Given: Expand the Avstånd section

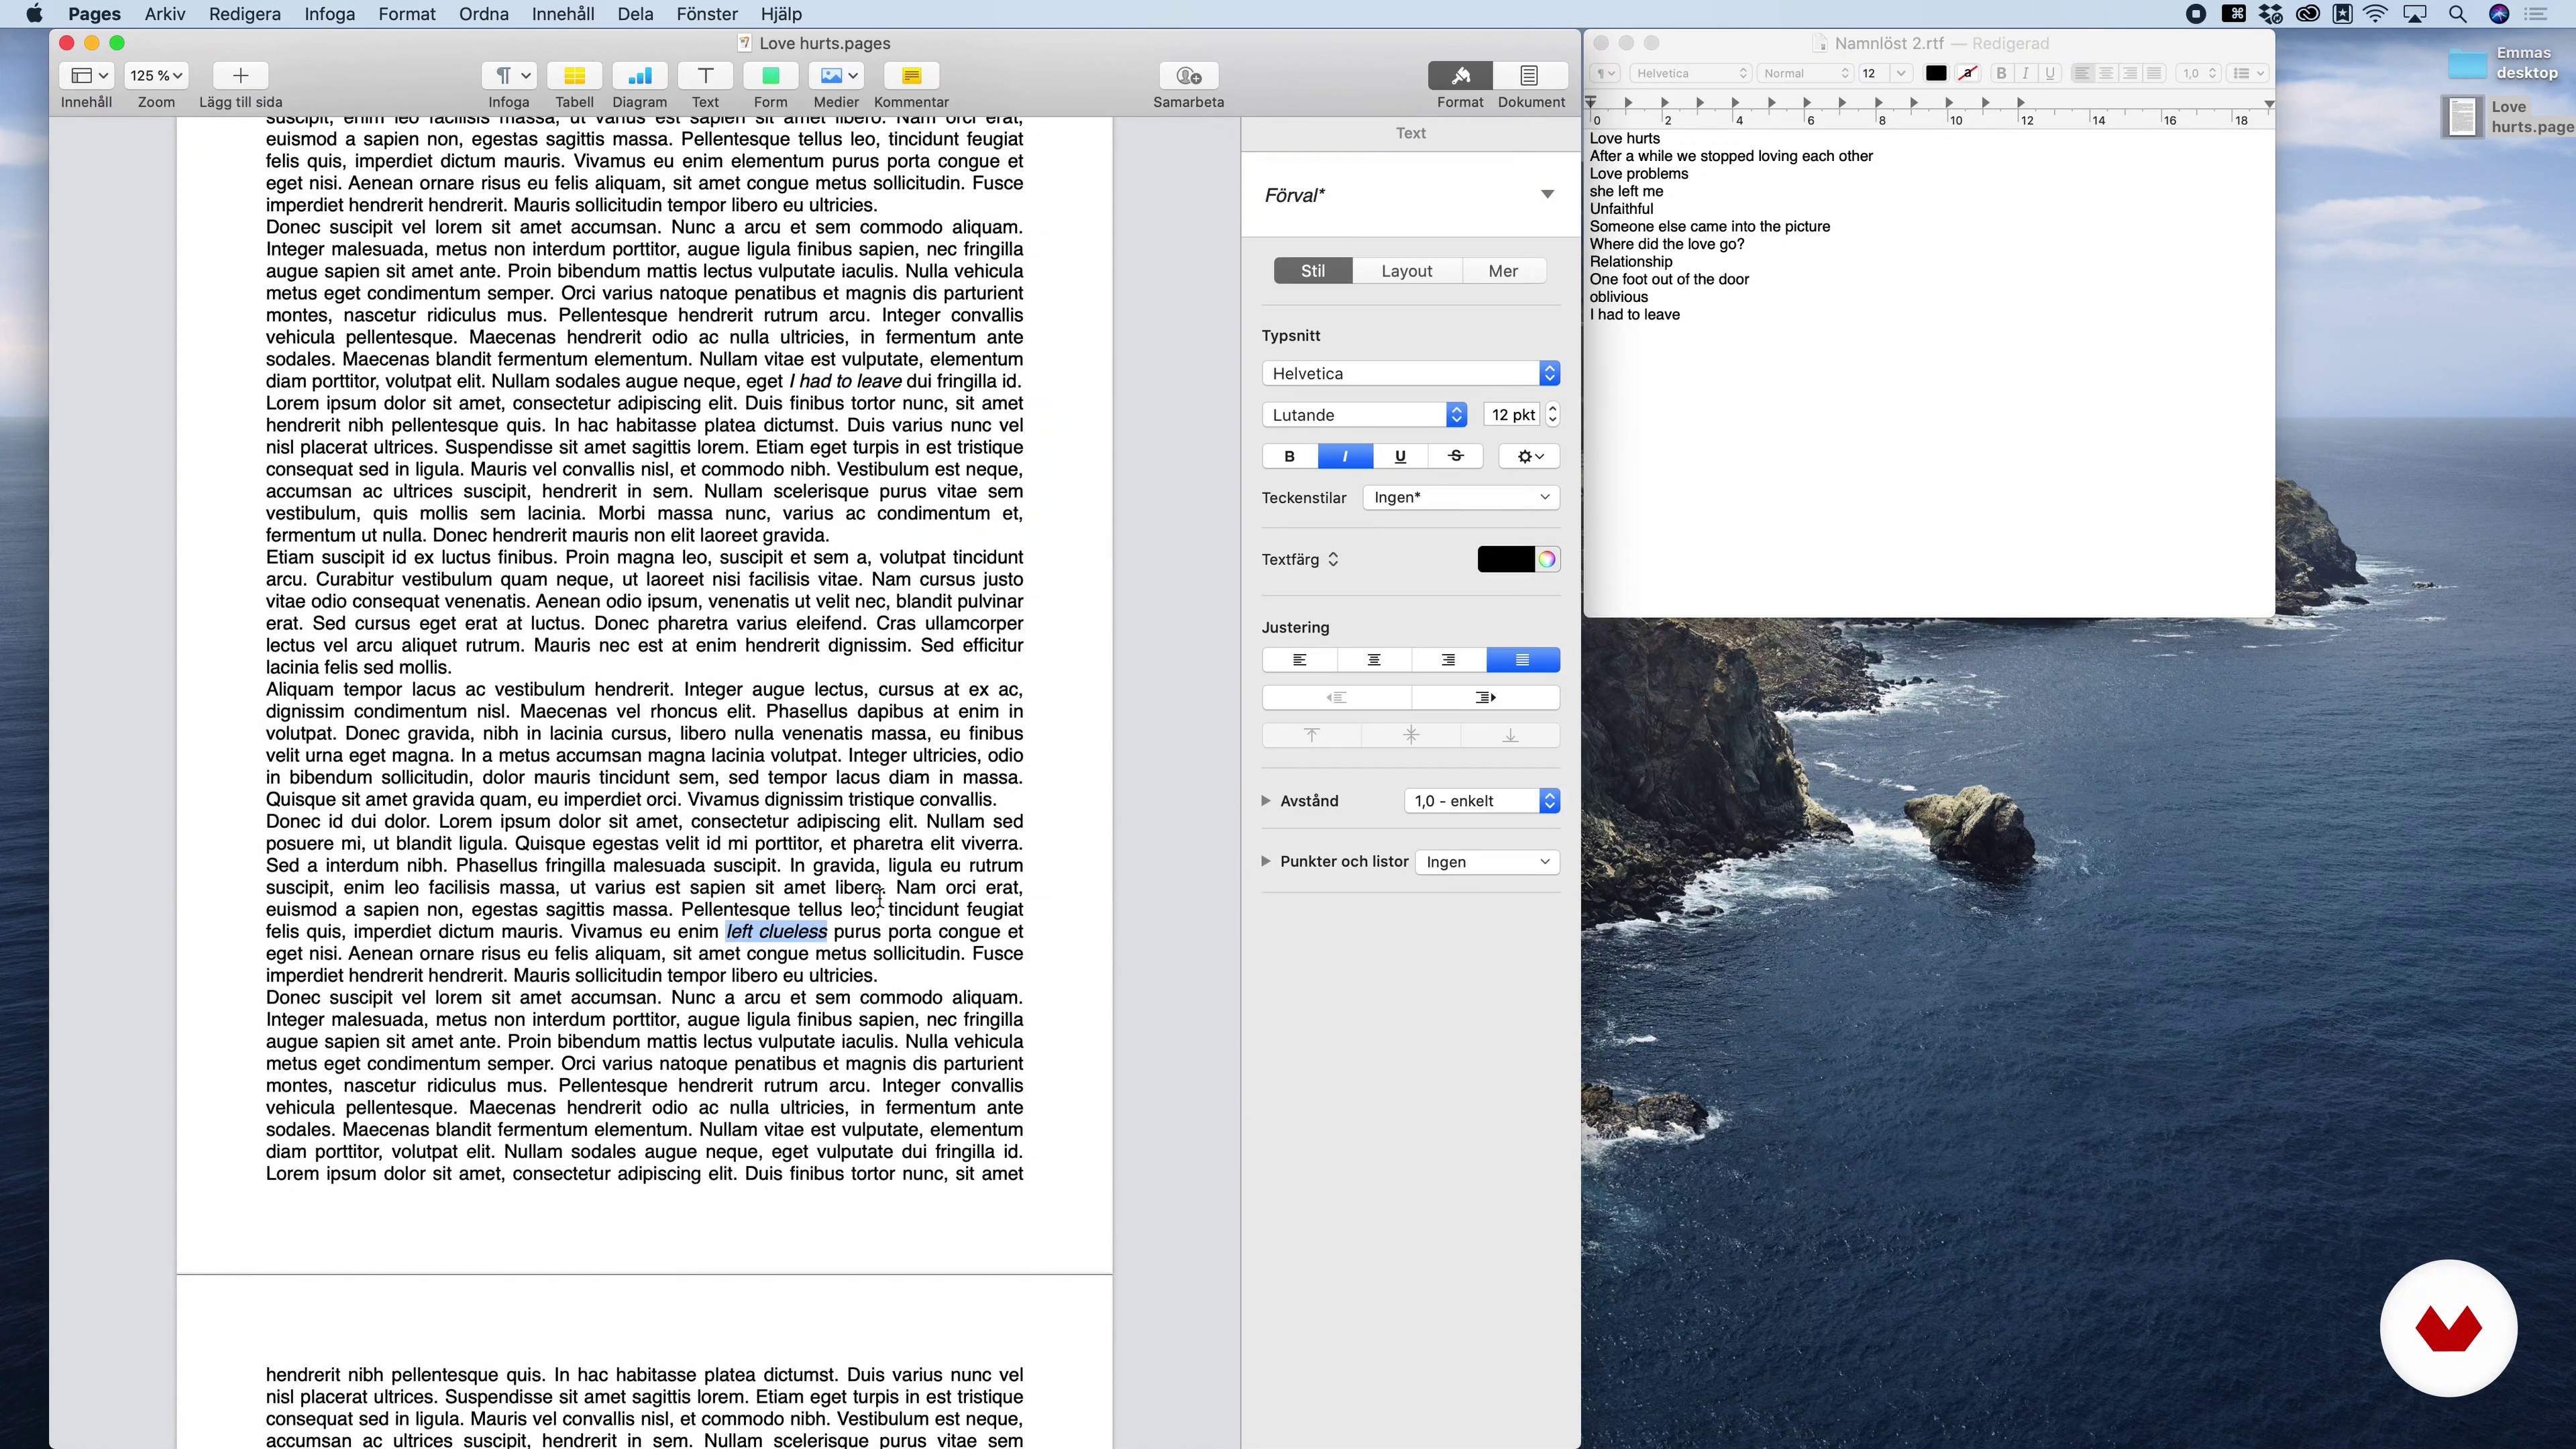Looking at the screenshot, I should click(x=1266, y=801).
